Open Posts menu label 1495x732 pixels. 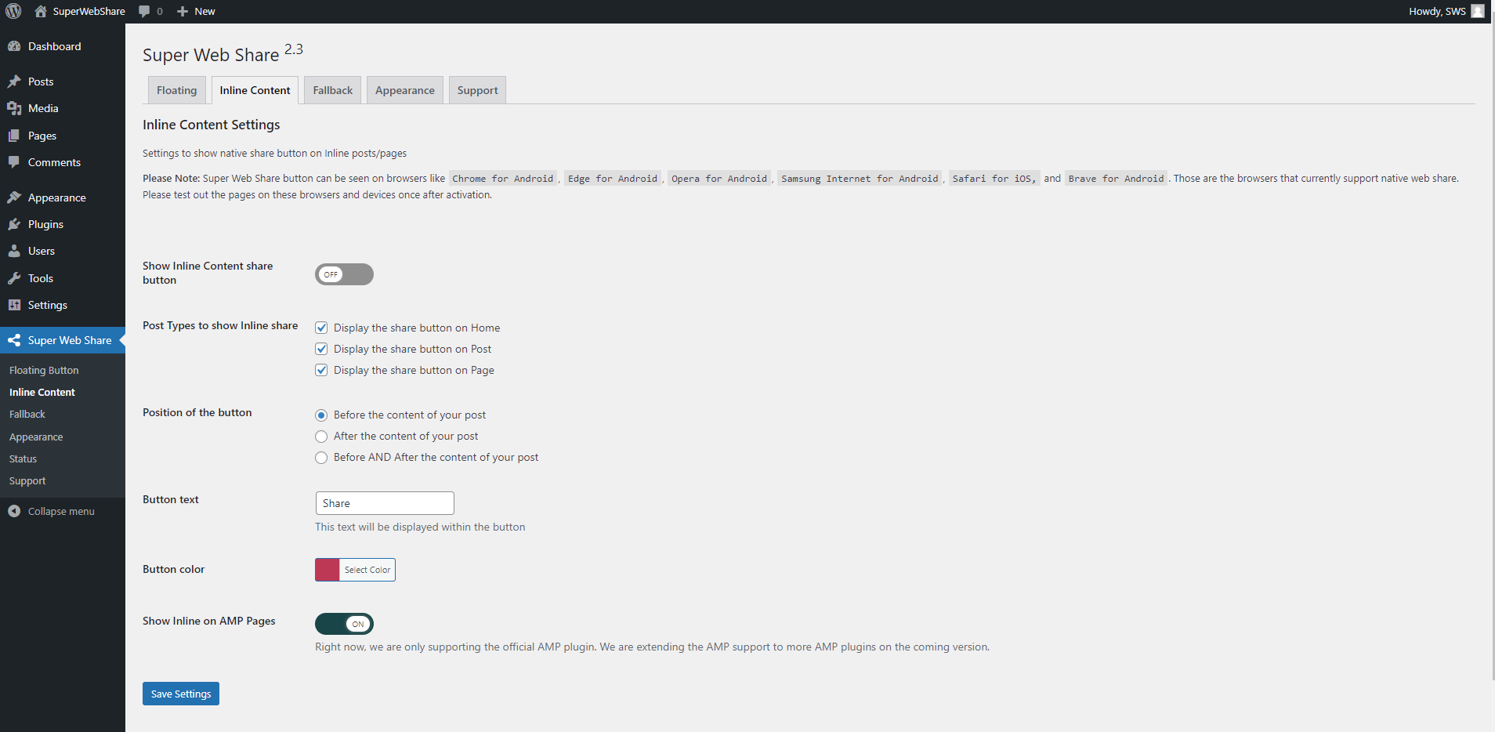41,82
